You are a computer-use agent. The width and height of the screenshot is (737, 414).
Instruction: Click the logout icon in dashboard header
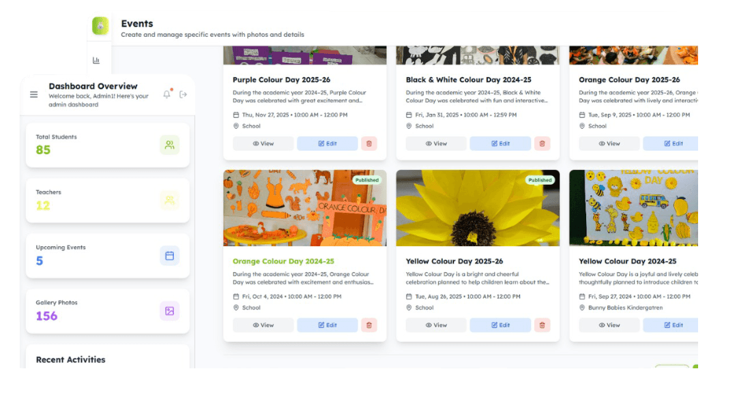(x=183, y=95)
